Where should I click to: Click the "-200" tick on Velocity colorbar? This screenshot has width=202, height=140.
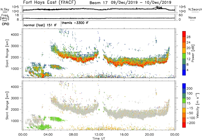pos(191,123)
